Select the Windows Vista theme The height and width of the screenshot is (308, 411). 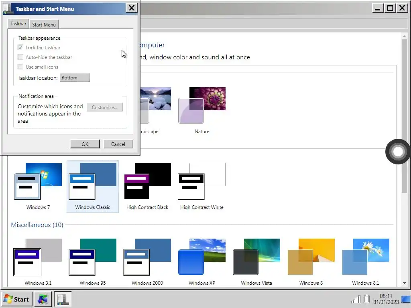point(256,262)
